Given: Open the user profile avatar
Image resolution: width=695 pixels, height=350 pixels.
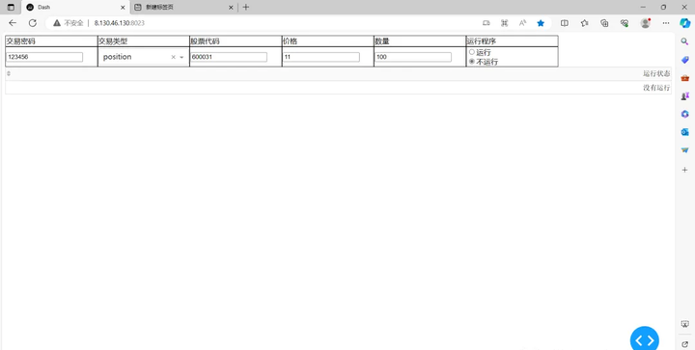Looking at the screenshot, I should 646,23.
